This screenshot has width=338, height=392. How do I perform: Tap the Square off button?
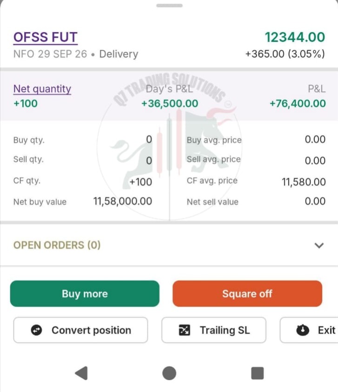coord(247,294)
